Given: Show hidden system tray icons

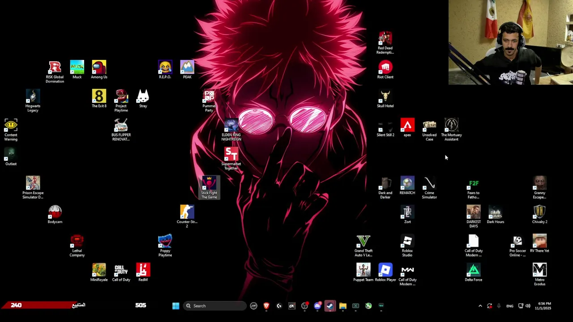Looking at the screenshot, I should [x=480, y=306].
